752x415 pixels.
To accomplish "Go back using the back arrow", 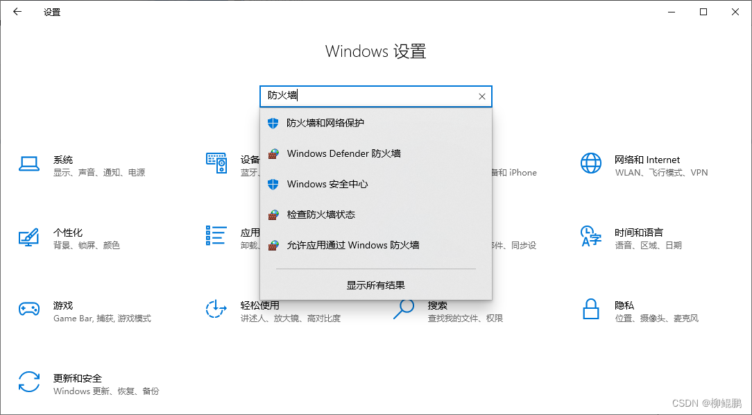I will coord(17,12).
